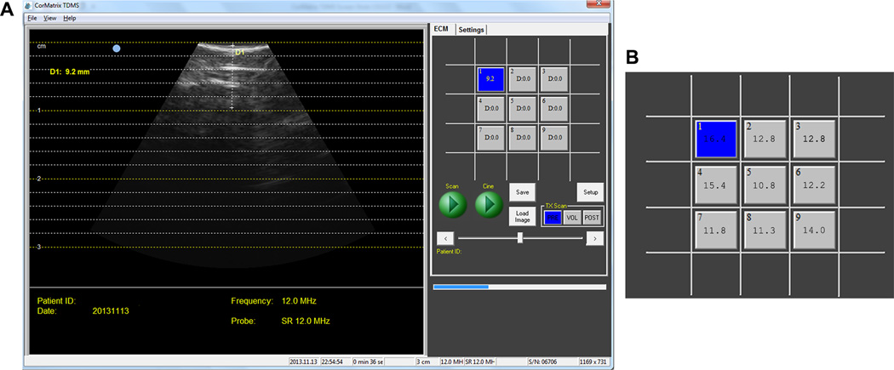Open the View menu
Viewport: 894px width, 370px height.
click(50, 18)
